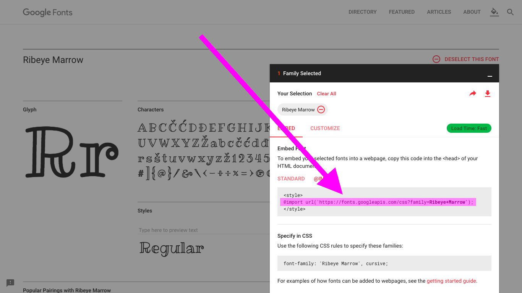Open the ARTICLES menu
522x293 pixels.
point(439,12)
